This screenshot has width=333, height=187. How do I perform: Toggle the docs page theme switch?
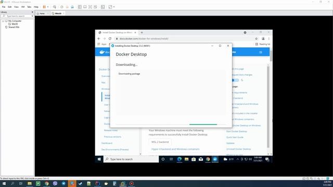235,80
